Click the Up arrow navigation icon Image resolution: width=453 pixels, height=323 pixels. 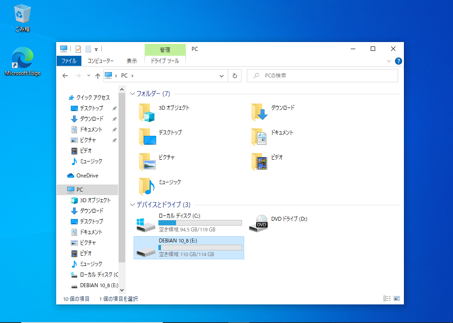tap(97, 76)
